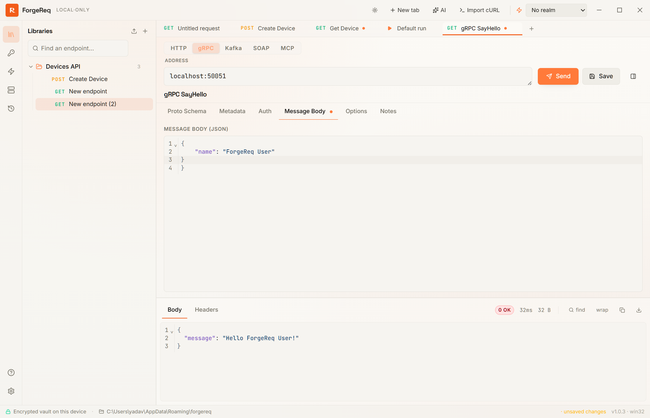The height and width of the screenshot is (418, 650).
Task: Collapse the Devices API folder chevron
Action: pyautogui.click(x=31, y=67)
